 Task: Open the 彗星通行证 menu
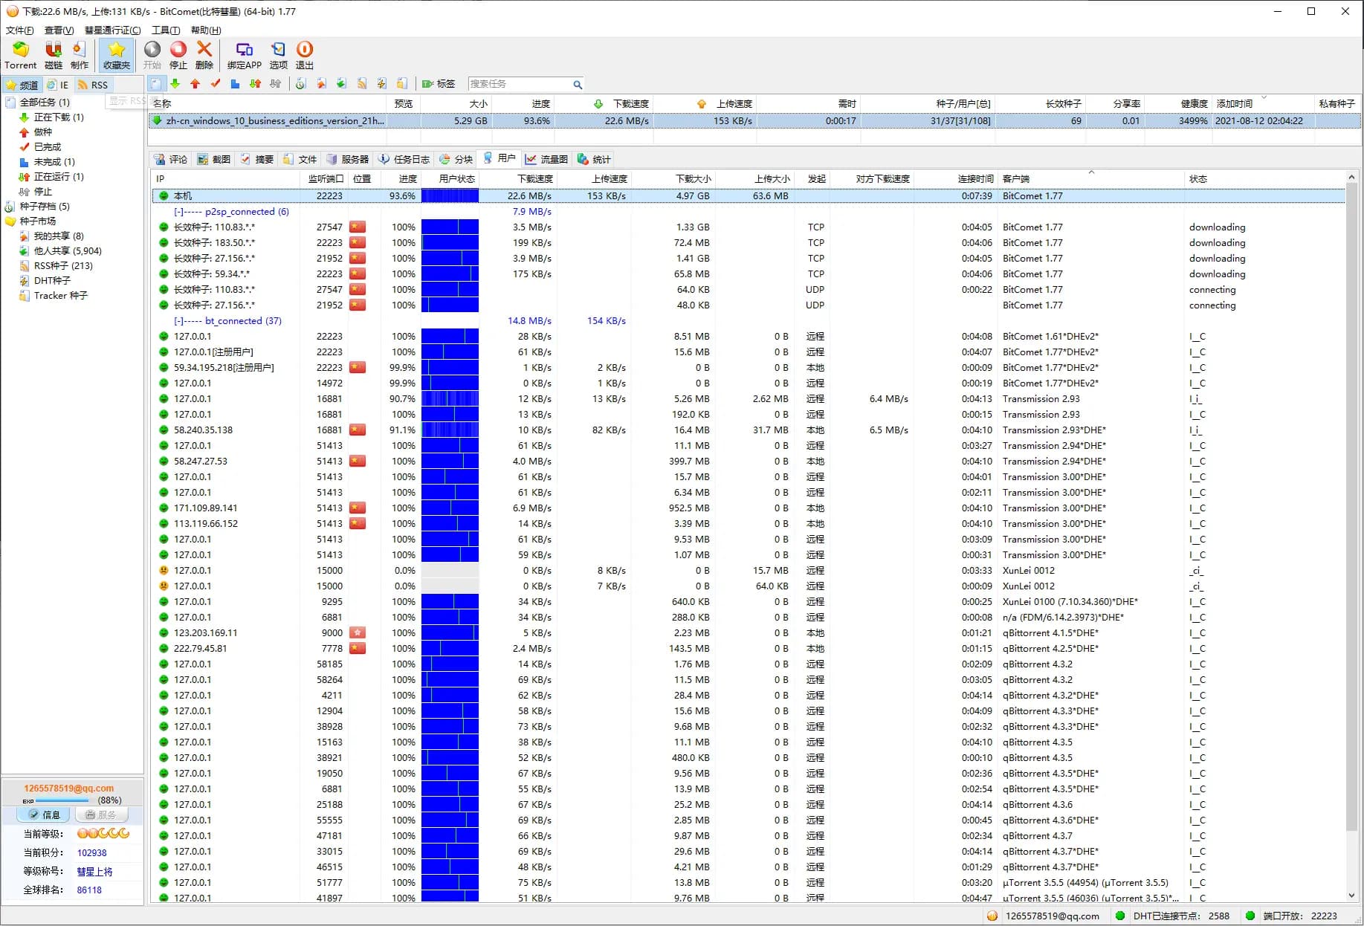coord(112,30)
